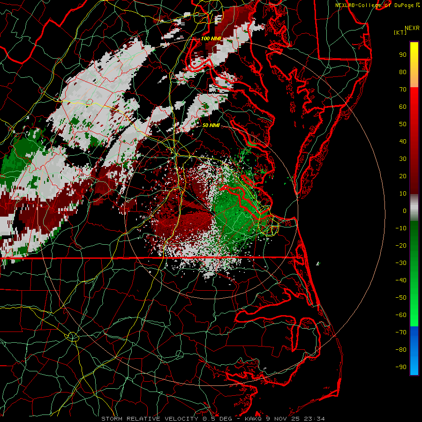Click the 20 value on the velocity scale
The height and width of the screenshot is (422, 422).
click(x=403, y=176)
